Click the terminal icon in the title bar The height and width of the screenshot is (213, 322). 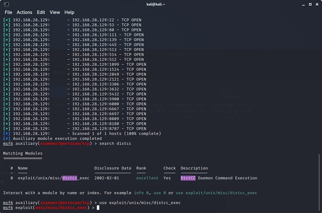(x=6, y=4)
